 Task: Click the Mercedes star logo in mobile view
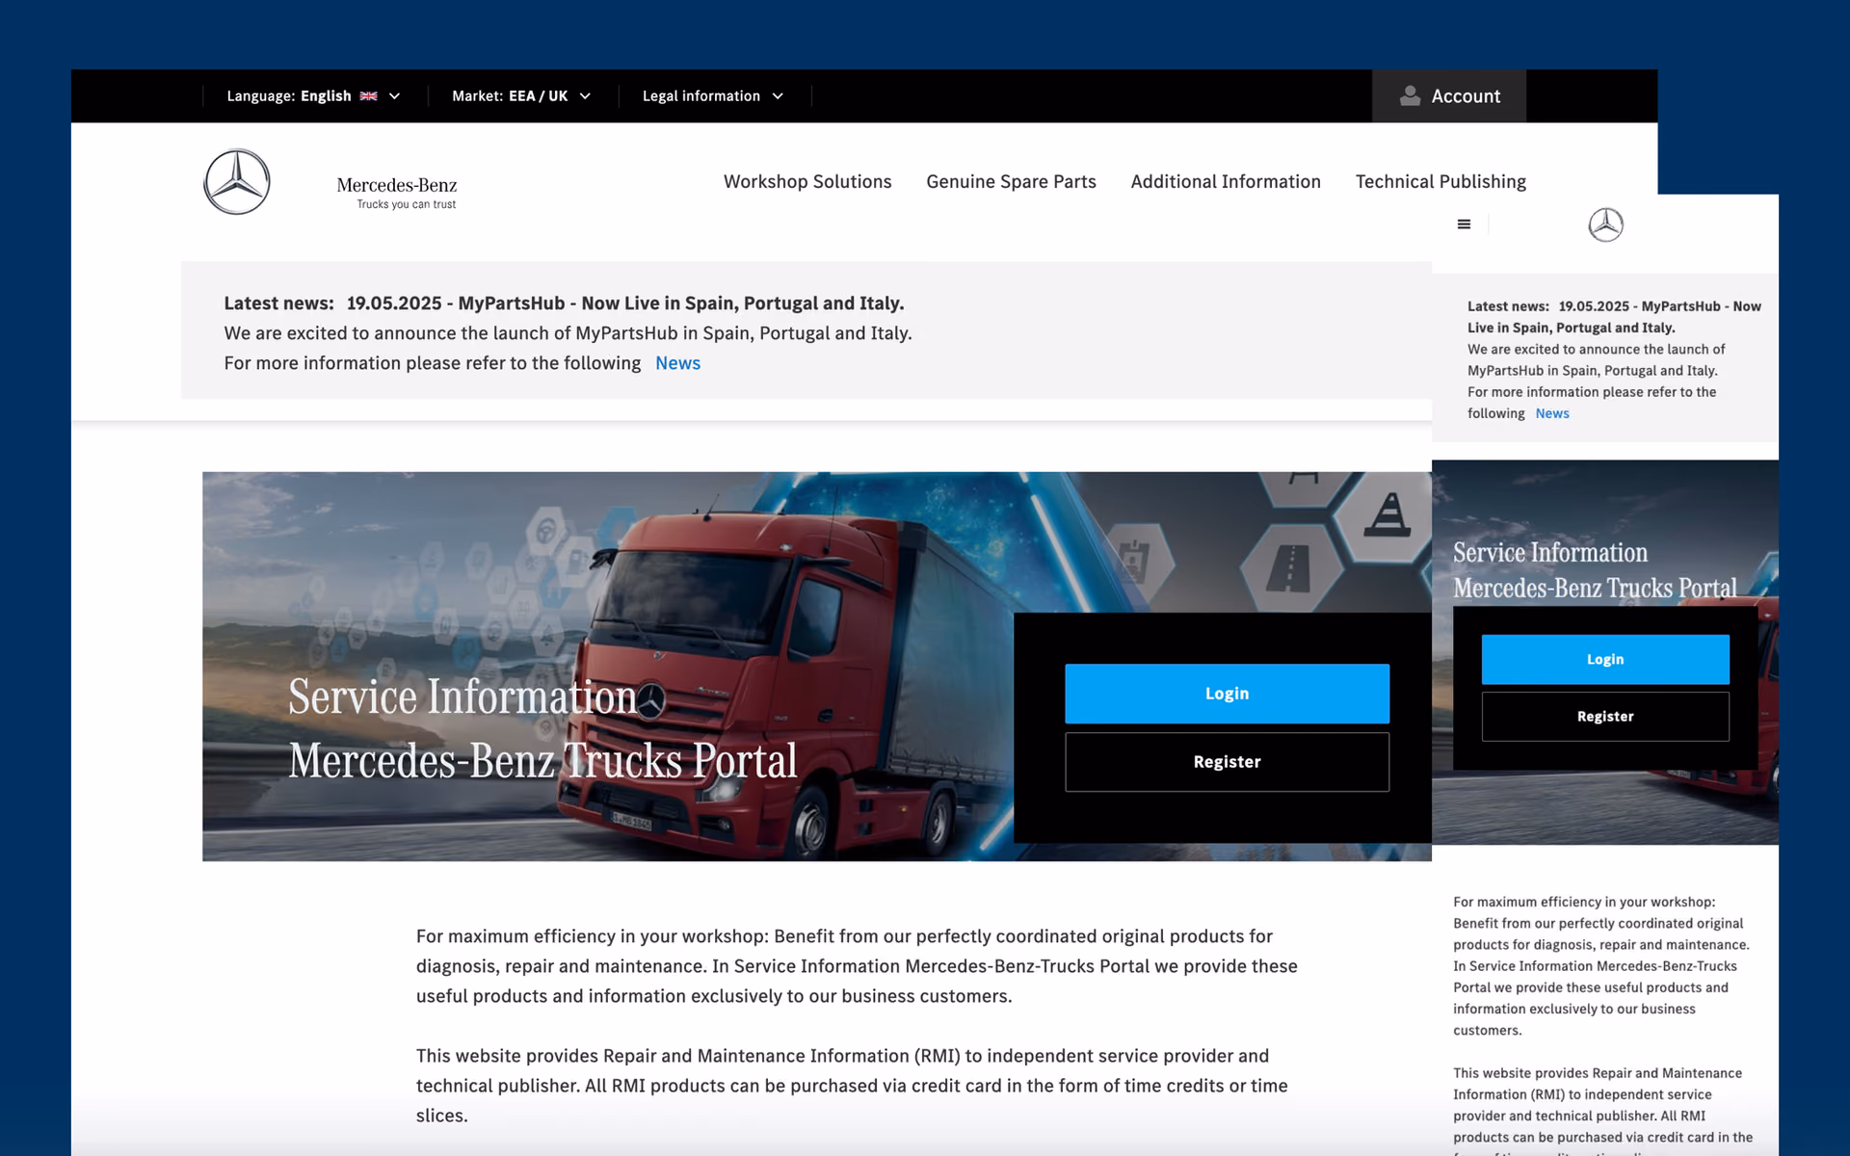coord(1605,224)
